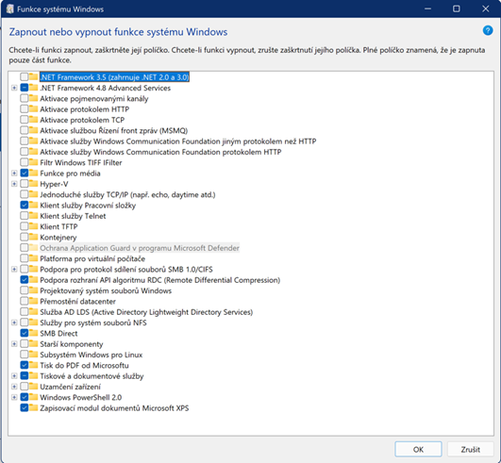The height and width of the screenshot is (463, 501).
Task: Expand the Uzamčení zařízení node
Action: (x=14, y=387)
